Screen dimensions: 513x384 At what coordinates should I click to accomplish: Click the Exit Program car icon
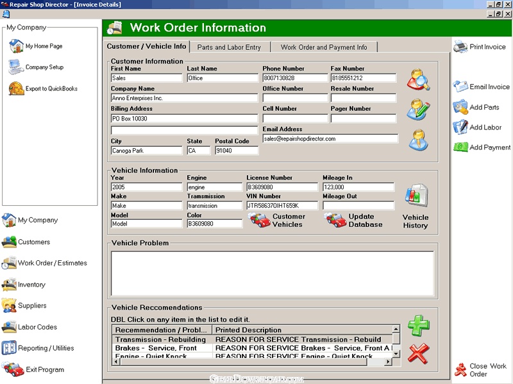coord(12,369)
